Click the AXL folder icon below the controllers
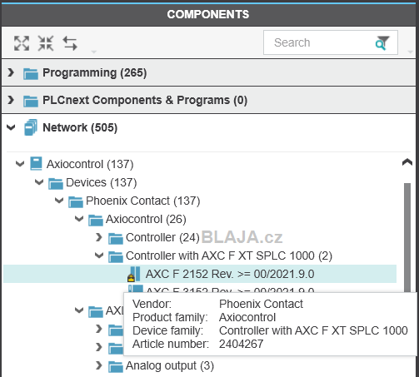Image resolution: width=419 pixels, height=377 pixels. 96,312
